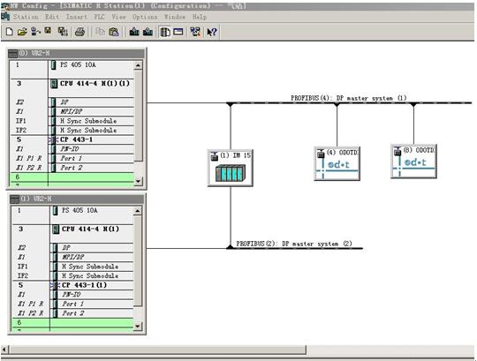Click the horizontal scrollbar left arrow at bottom
Viewport: 477px width, 361px height.
tap(4, 350)
